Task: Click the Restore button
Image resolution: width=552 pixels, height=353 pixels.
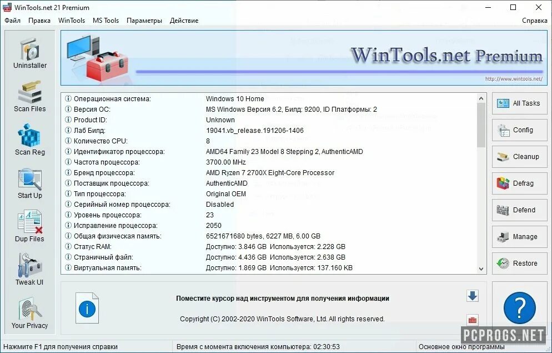Action: (519, 263)
